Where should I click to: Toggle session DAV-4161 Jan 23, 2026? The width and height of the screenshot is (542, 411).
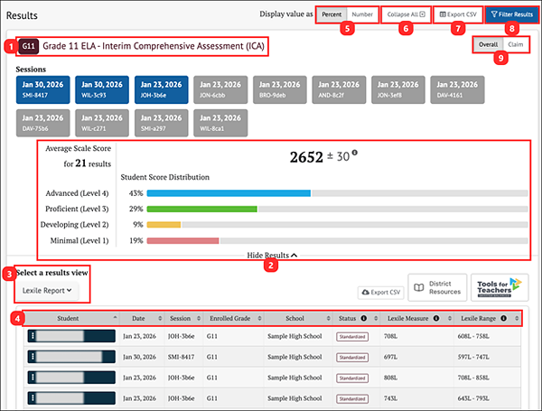click(x=457, y=89)
